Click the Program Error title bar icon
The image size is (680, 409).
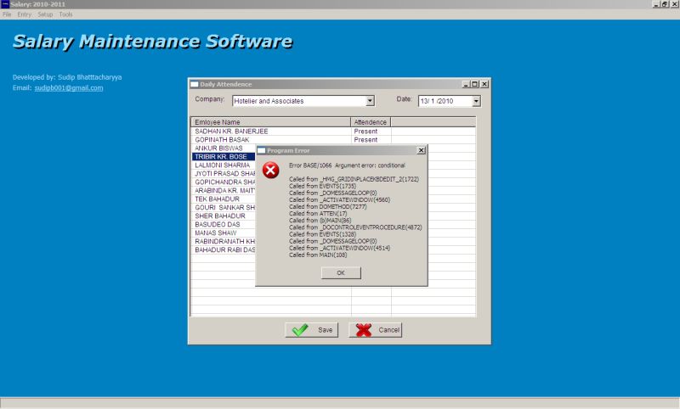[x=263, y=150]
